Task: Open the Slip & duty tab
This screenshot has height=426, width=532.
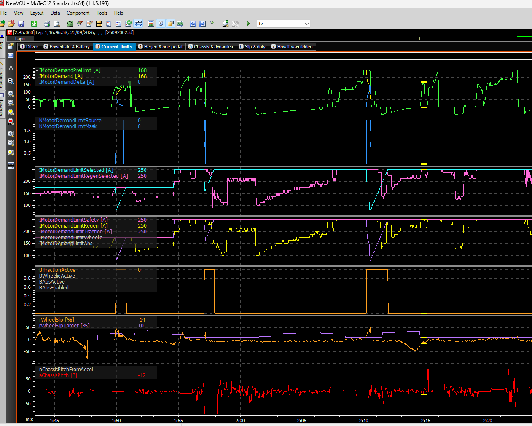Action: click(x=252, y=47)
